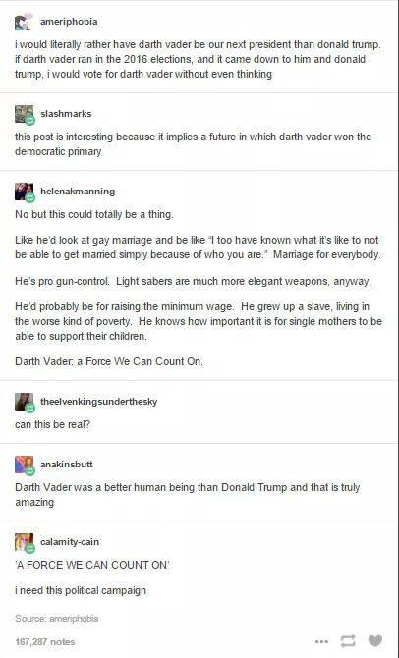Image resolution: width=399 pixels, height=658 pixels.
Task: Click the Source: ameriphobia link
Action: click(57, 618)
